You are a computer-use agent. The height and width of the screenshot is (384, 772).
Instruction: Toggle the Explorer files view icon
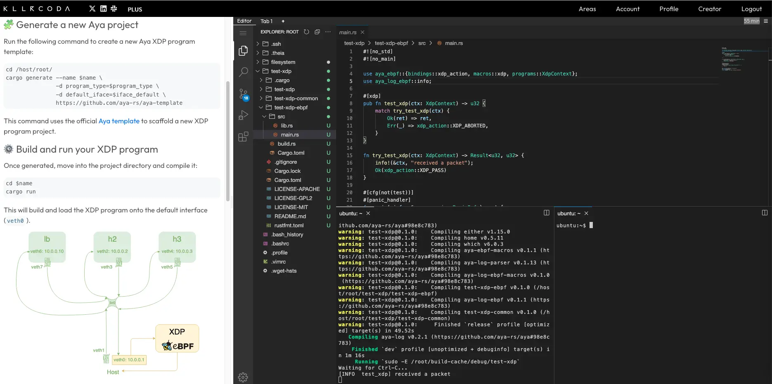[243, 51]
